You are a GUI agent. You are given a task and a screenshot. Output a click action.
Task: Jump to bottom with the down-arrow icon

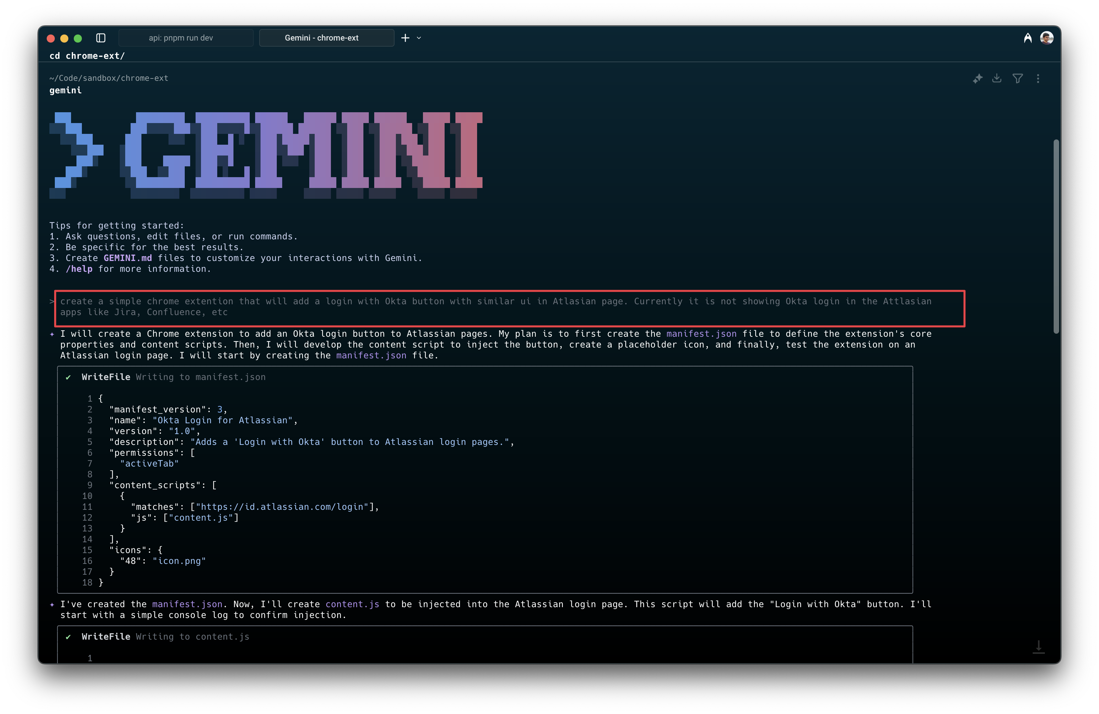(x=1038, y=647)
